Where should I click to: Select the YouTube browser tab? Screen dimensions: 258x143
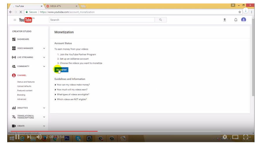tap(26, 6)
